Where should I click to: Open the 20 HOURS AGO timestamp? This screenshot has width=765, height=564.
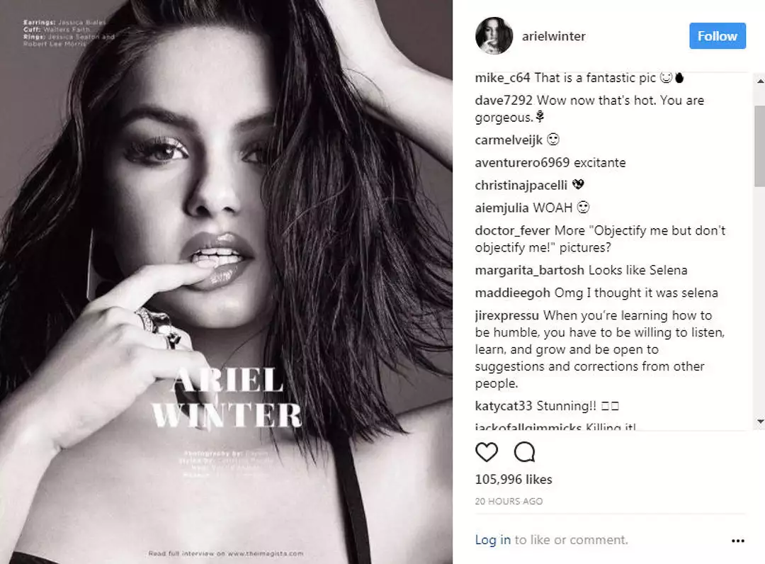click(x=509, y=502)
